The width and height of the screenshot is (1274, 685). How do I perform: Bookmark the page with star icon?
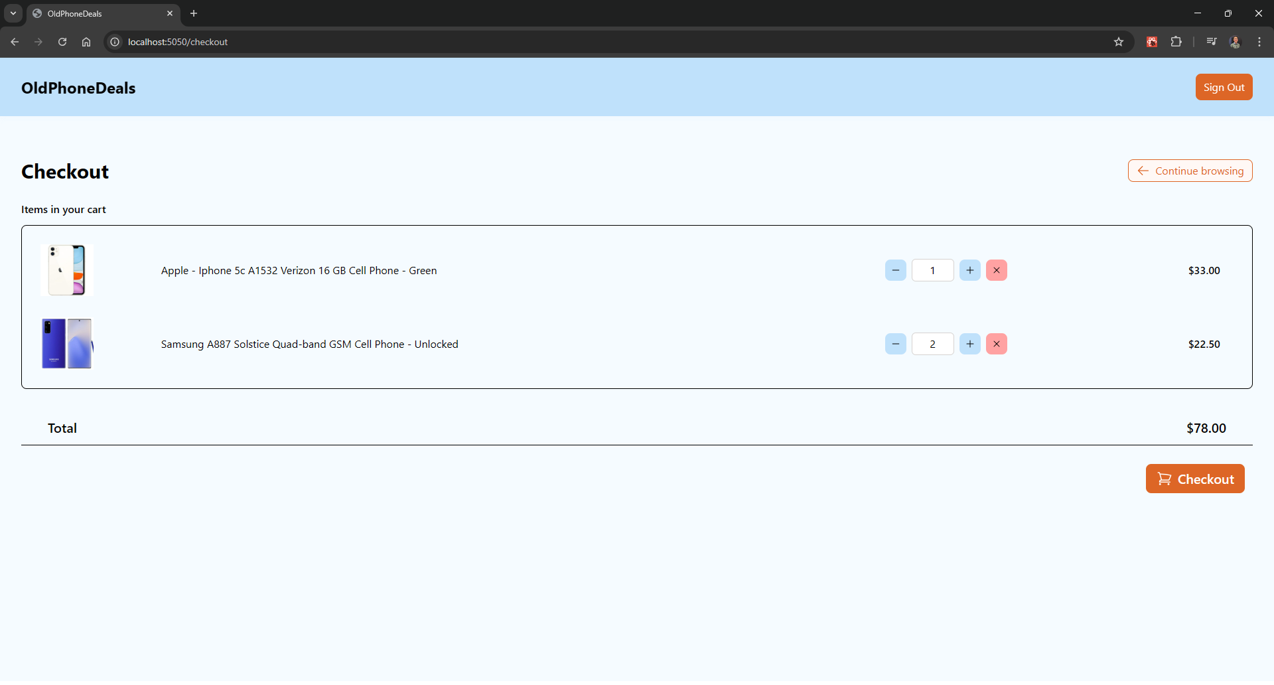1119,41
